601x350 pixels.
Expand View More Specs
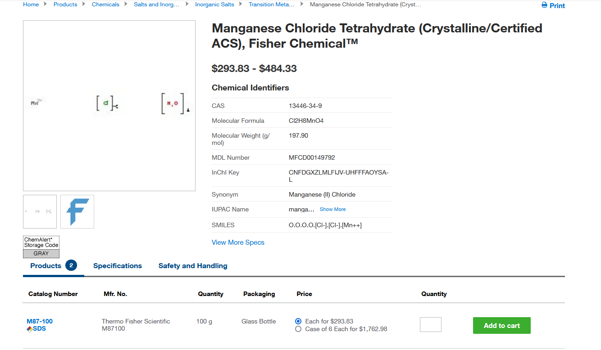coord(238,242)
